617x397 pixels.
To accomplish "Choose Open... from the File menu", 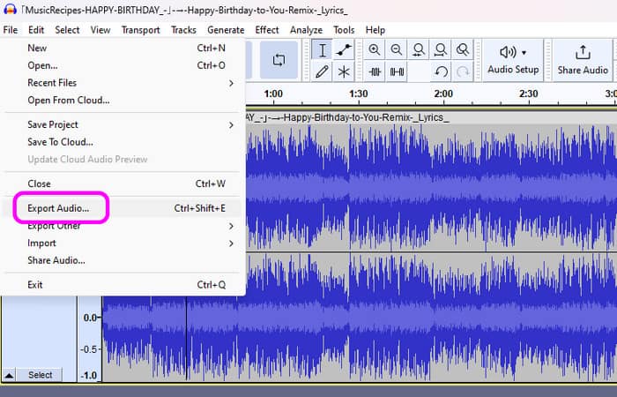I will click(122, 65).
